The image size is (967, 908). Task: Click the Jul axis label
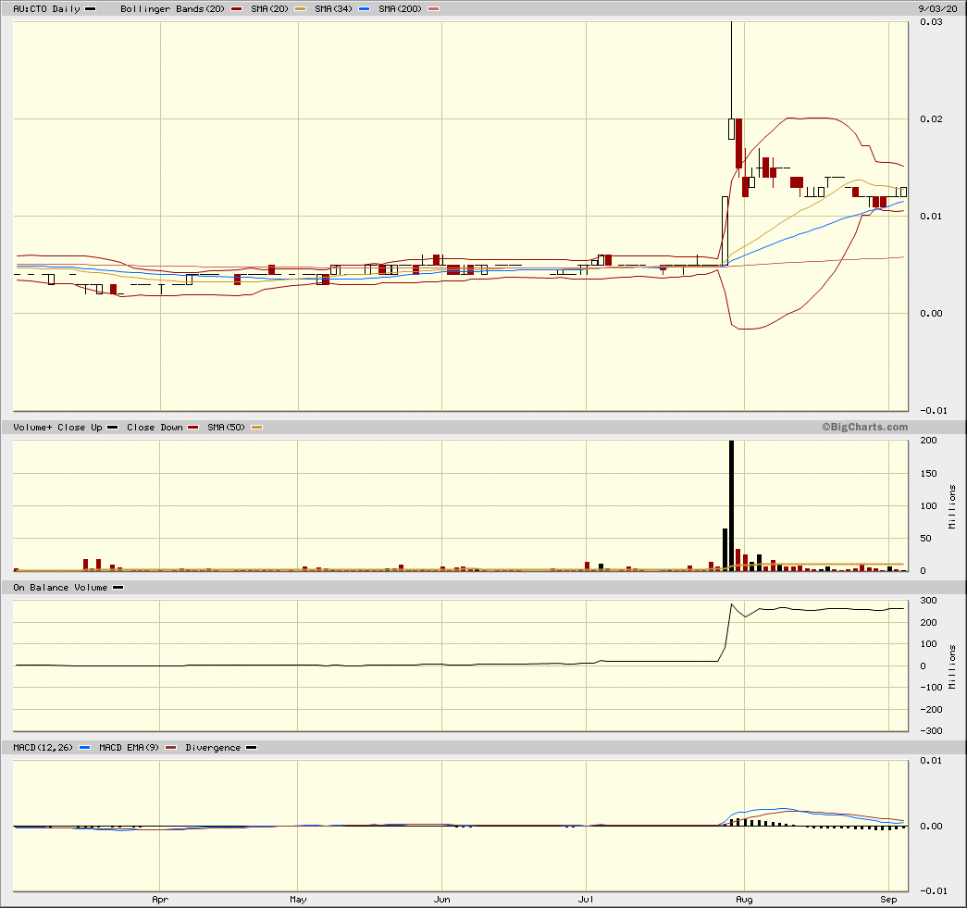point(586,900)
